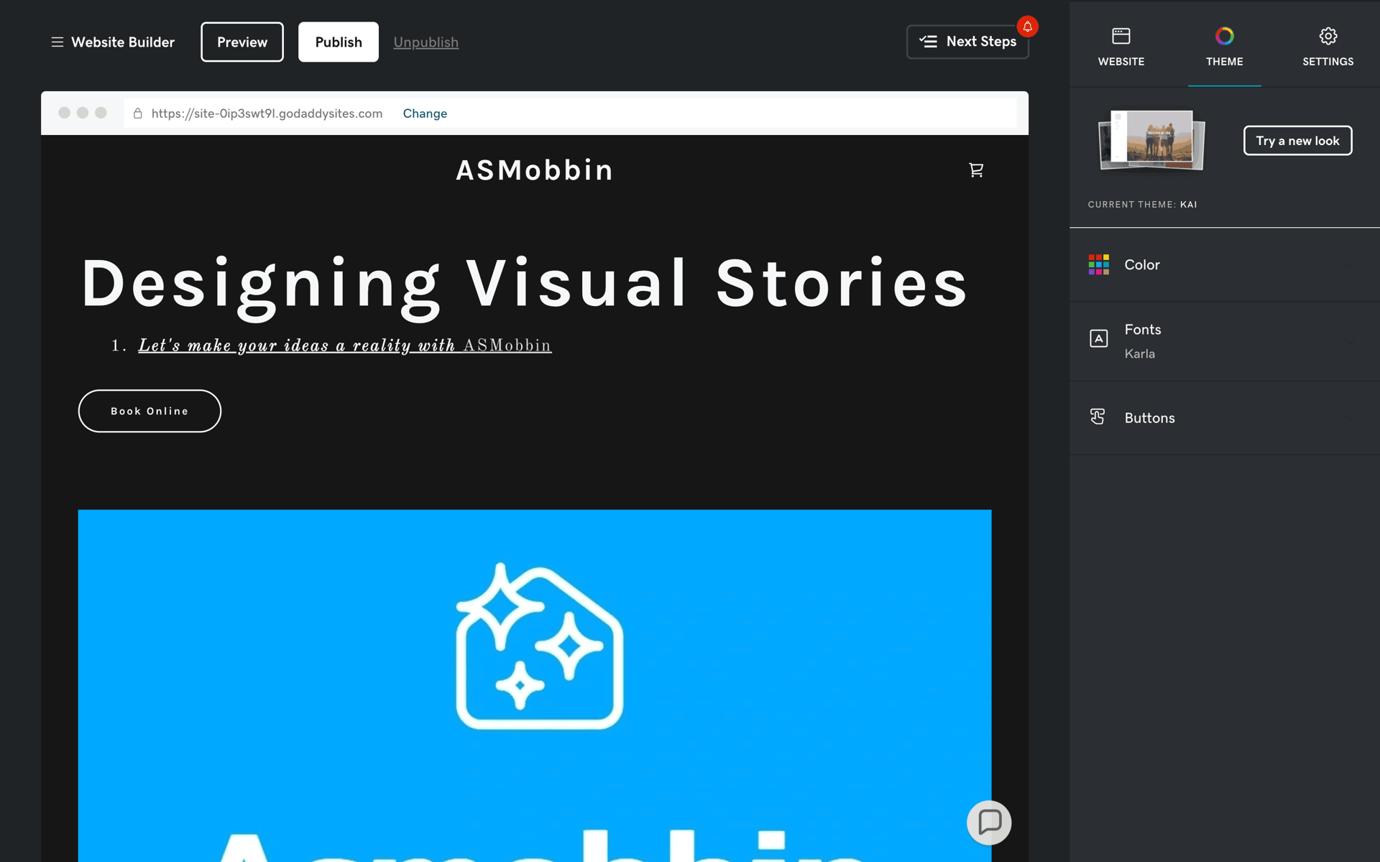Click the Fonts letter A icon
Image resolution: width=1380 pixels, height=862 pixels.
click(x=1098, y=338)
